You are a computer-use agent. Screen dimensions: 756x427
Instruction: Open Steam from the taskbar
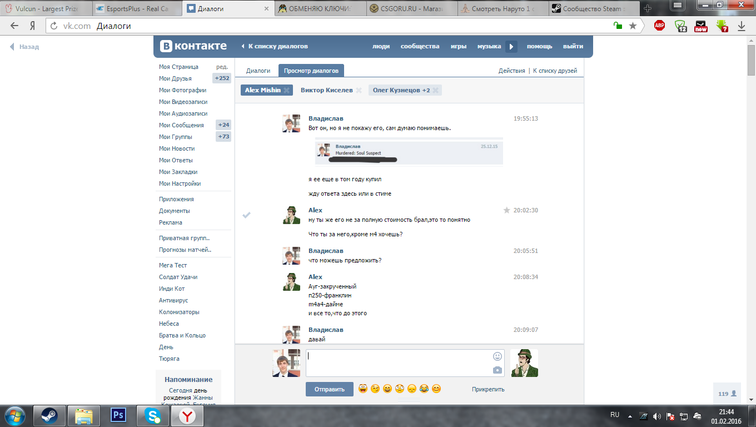click(x=49, y=415)
